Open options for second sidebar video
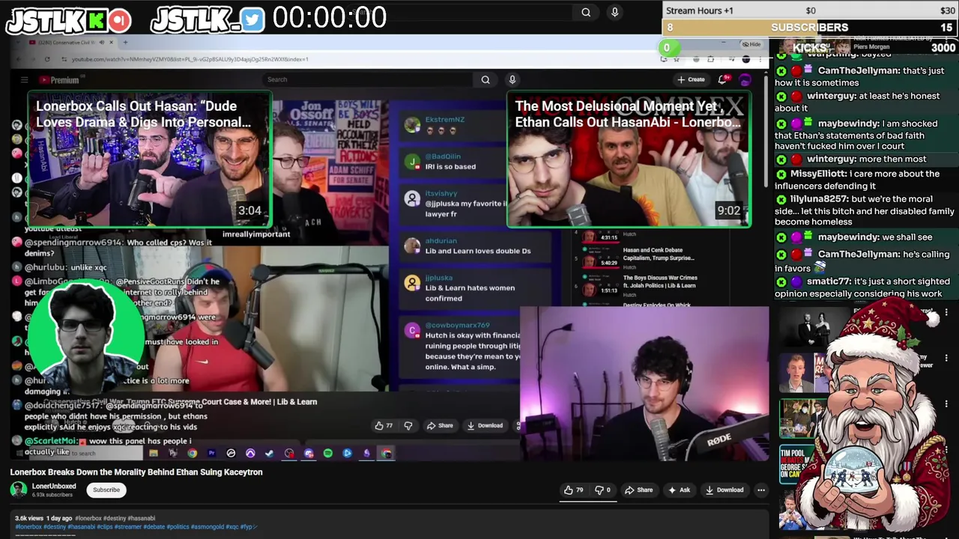This screenshot has height=539, width=959. click(946, 359)
